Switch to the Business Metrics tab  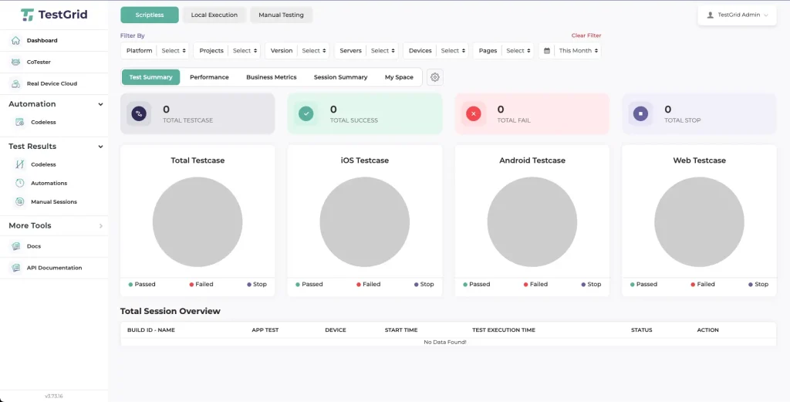(271, 77)
